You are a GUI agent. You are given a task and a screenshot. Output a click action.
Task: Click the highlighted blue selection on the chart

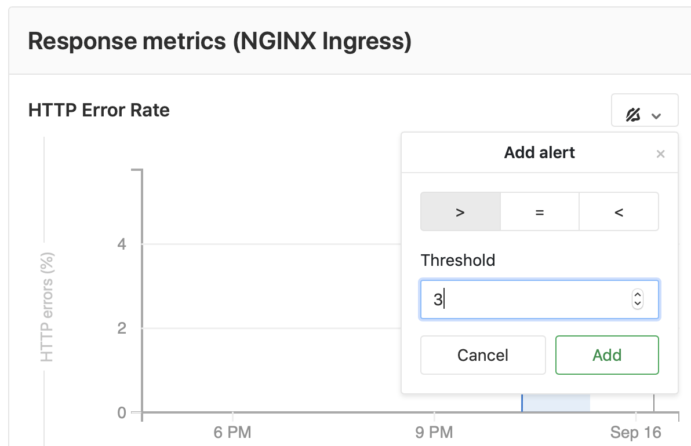(555, 403)
